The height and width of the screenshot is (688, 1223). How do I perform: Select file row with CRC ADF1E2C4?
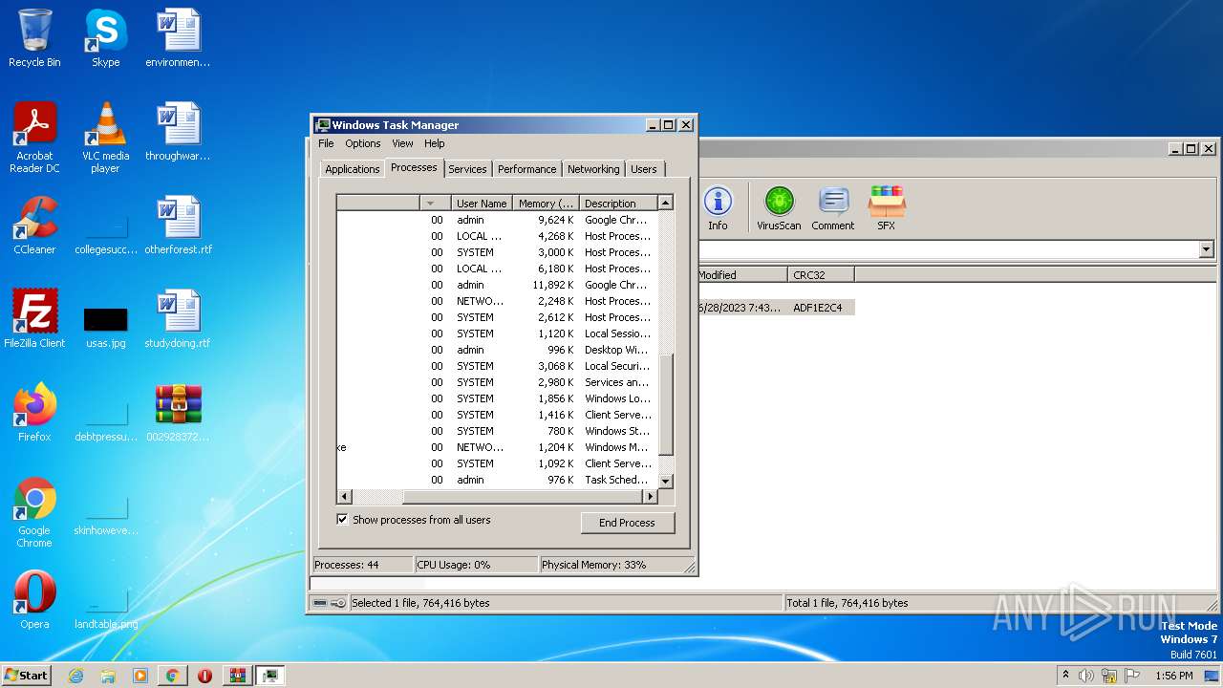point(776,308)
